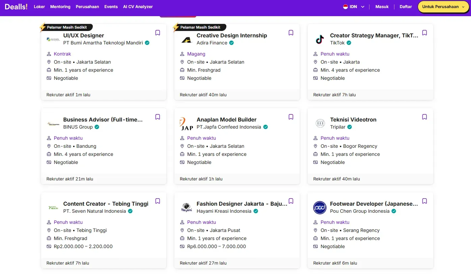Open the Mentoring menu
Screen dimensions: 471x274
coord(60,7)
